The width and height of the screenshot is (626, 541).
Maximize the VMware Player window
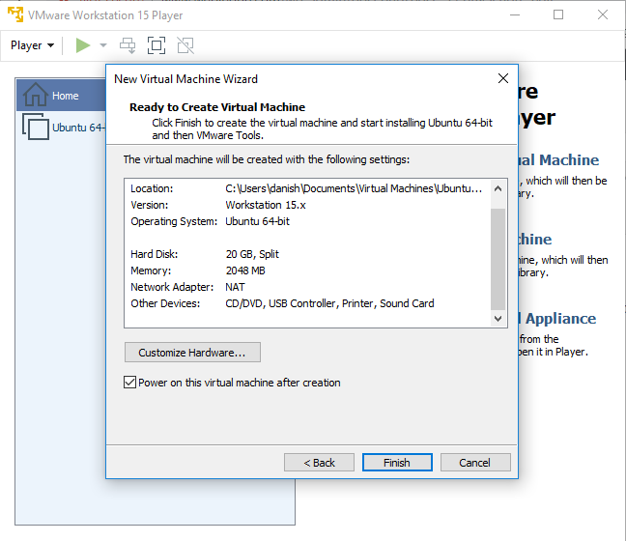(558, 14)
